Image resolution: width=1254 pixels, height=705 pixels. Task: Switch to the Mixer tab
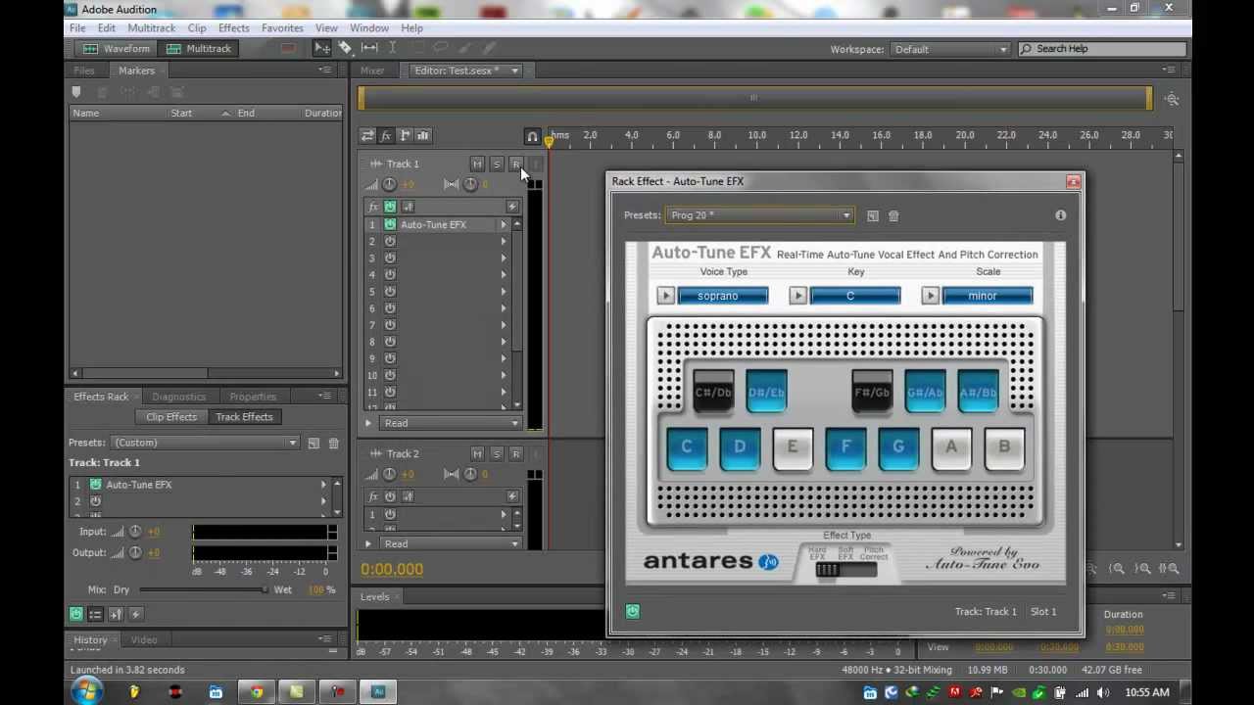point(372,70)
